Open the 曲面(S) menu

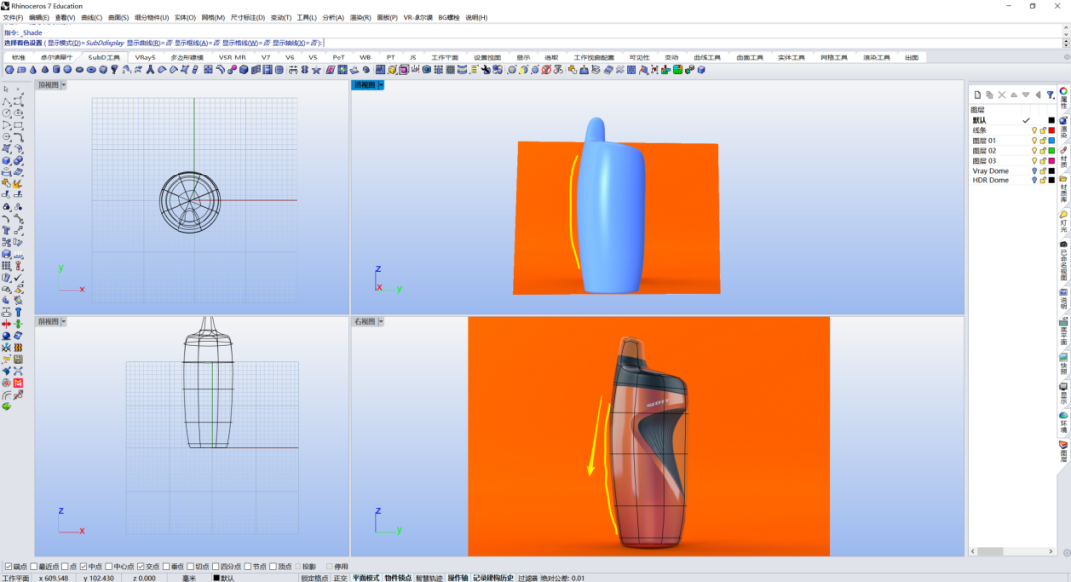coord(118,17)
